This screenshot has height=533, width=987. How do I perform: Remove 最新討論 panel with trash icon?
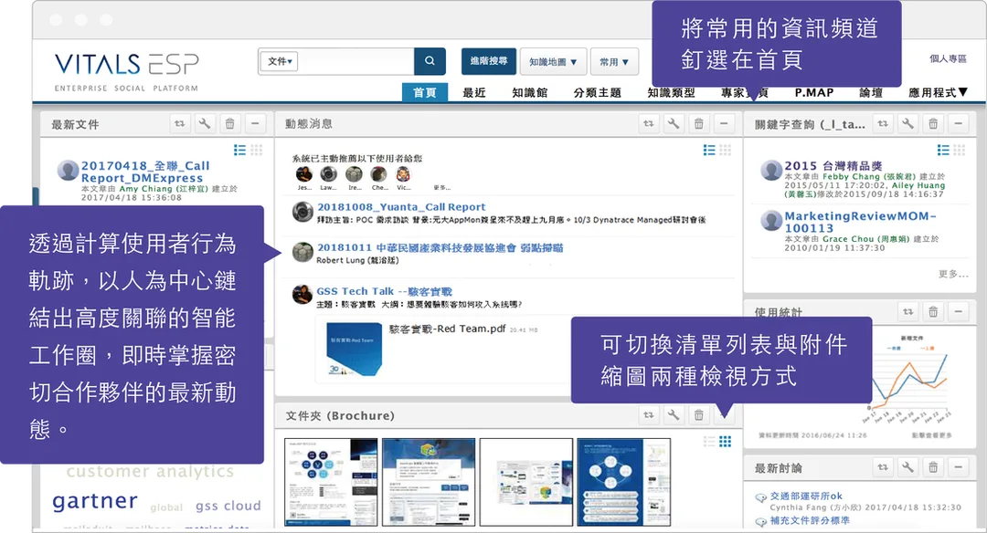pos(933,467)
